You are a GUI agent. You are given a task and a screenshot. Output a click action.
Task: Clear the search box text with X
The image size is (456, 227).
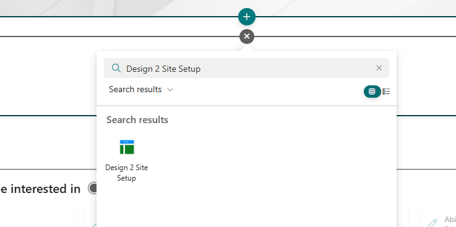pyautogui.click(x=379, y=68)
